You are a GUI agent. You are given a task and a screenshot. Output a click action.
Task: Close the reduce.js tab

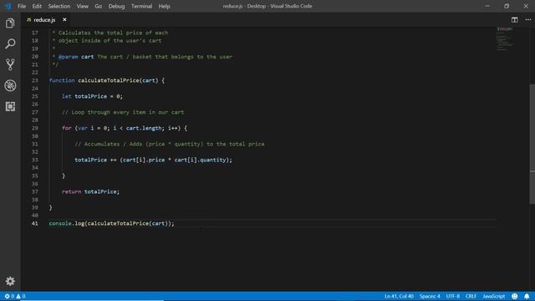point(64,20)
